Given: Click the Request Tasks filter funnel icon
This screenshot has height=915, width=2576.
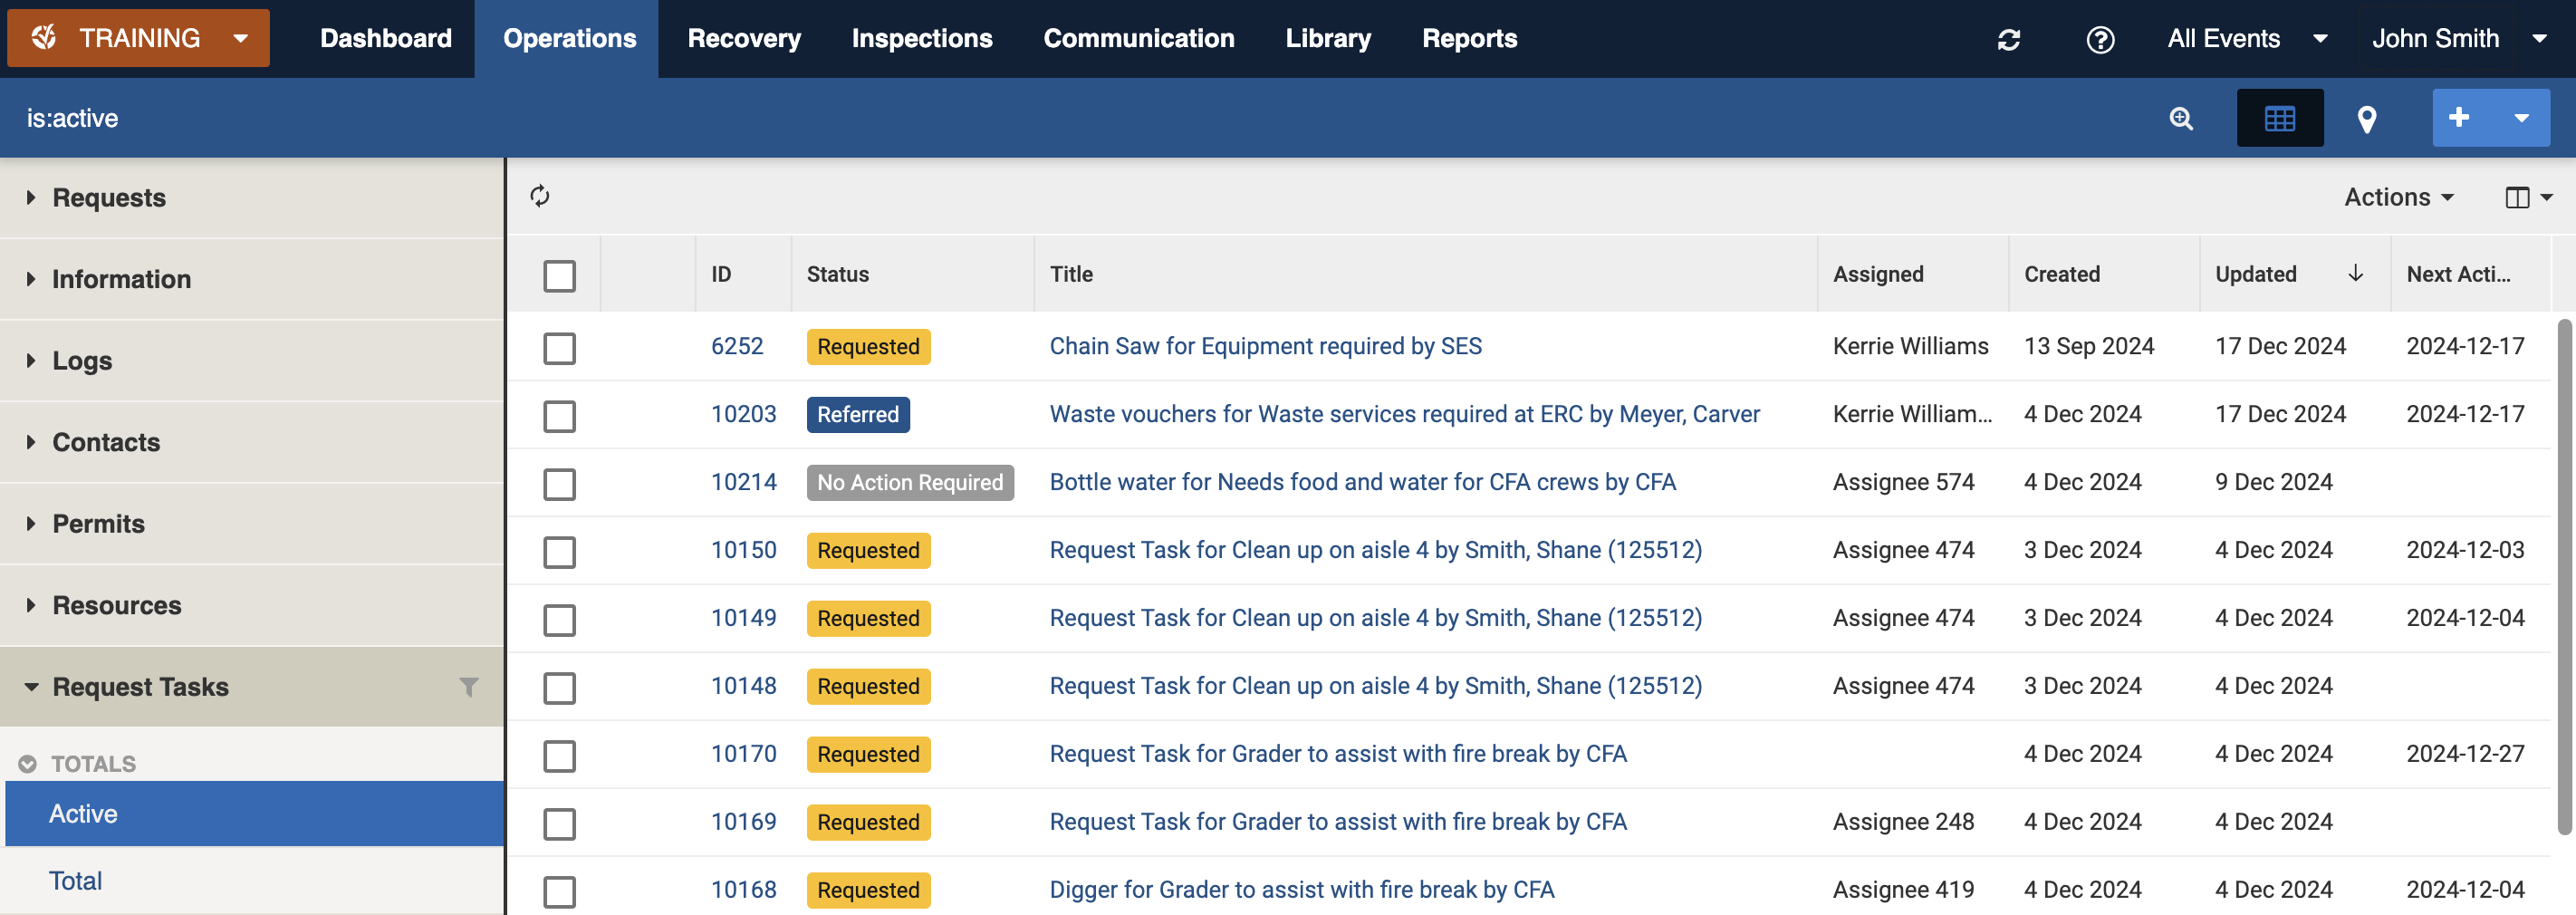Looking at the screenshot, I should [468, 687].
